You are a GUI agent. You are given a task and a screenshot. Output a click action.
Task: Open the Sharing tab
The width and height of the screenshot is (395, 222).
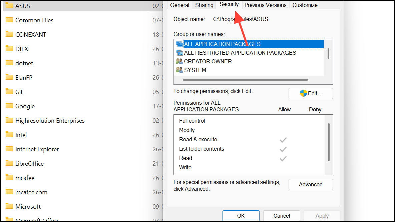point(204,5)
